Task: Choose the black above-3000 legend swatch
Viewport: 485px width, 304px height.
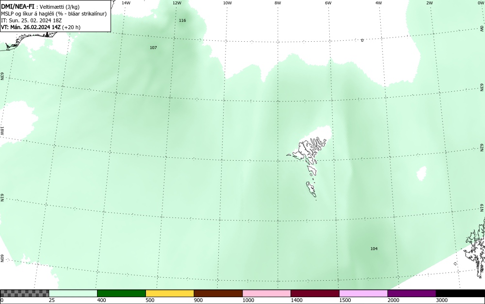Action: tap(460, 293)
